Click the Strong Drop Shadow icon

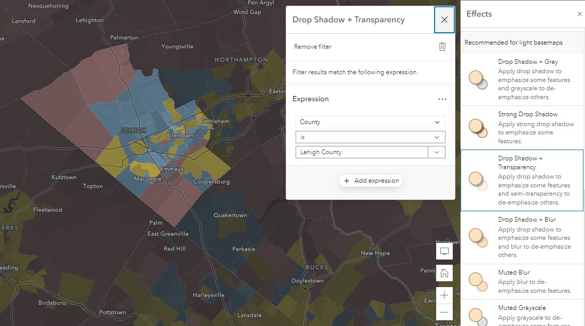pyautogui.click(x=478, y=128)
